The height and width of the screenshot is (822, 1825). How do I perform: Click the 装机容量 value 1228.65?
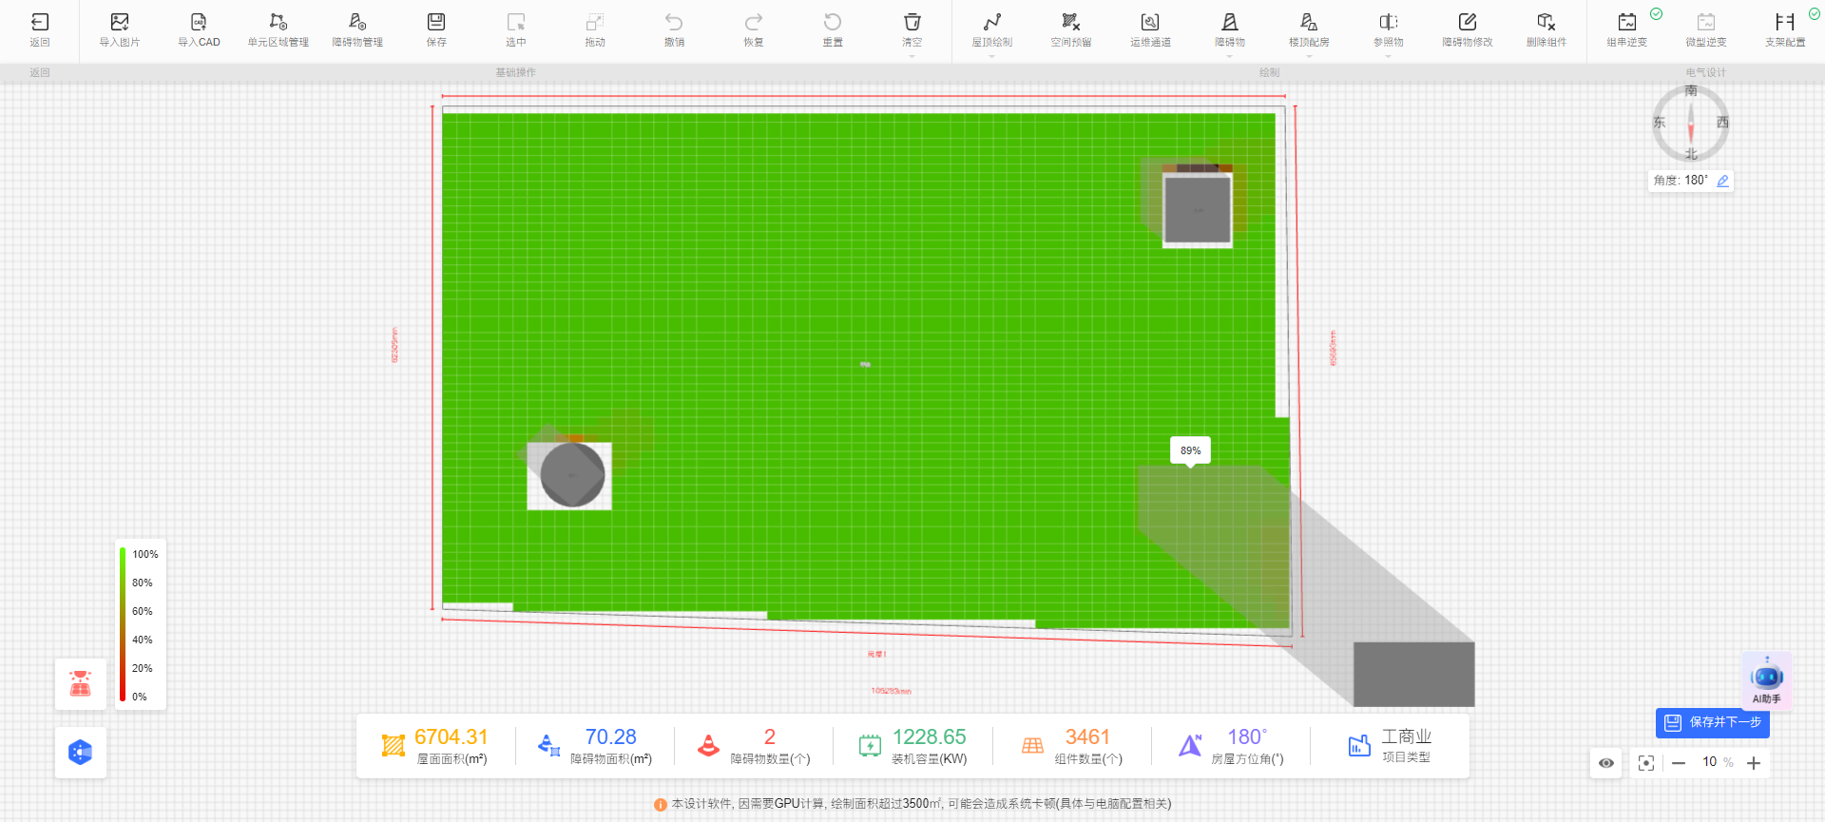(x=929, y=736)
